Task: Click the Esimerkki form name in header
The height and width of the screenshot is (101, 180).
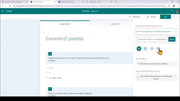Action: tap(85, 11)
